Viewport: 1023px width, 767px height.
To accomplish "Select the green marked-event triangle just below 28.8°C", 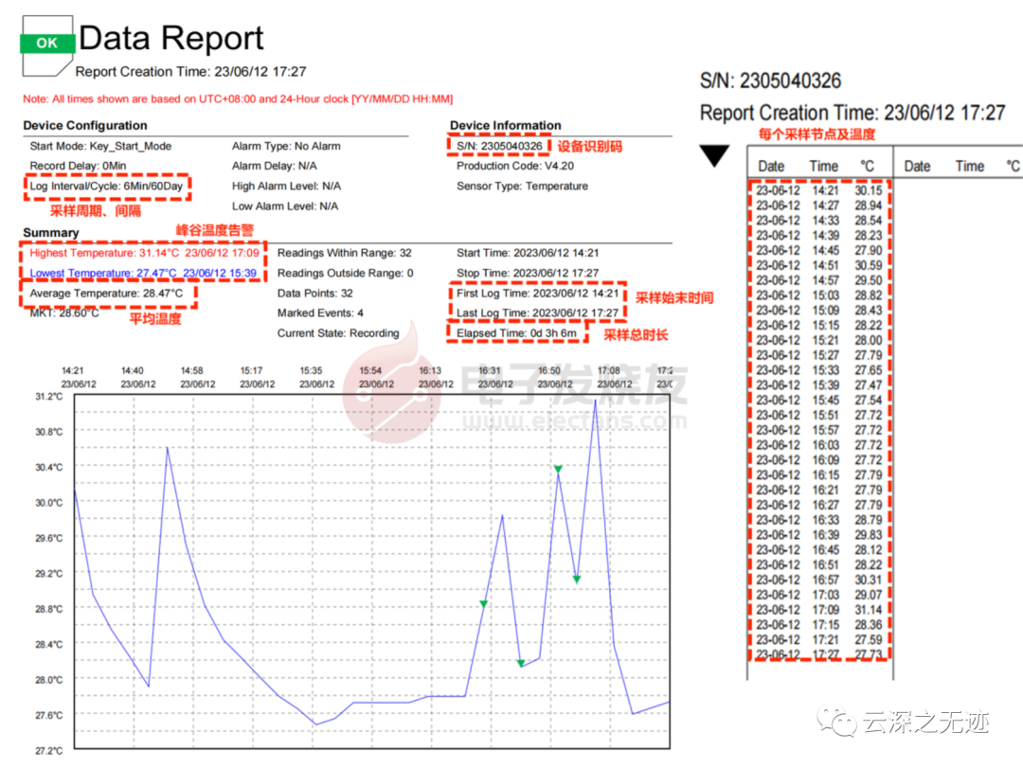I will 483,604.
